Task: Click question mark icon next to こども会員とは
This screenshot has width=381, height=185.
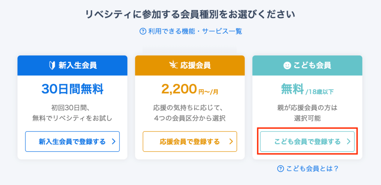Action: click(x=281, y=169)
